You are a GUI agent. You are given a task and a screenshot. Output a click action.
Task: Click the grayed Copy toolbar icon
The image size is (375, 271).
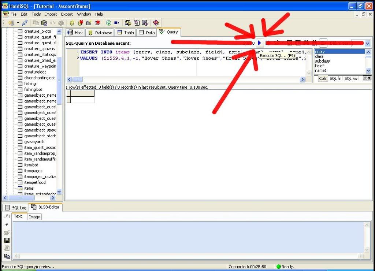[36, 23]
